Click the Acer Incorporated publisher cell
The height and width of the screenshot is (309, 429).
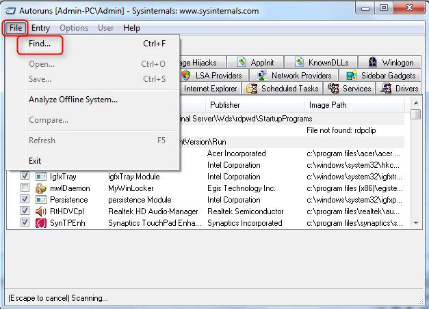coord(236,153)
